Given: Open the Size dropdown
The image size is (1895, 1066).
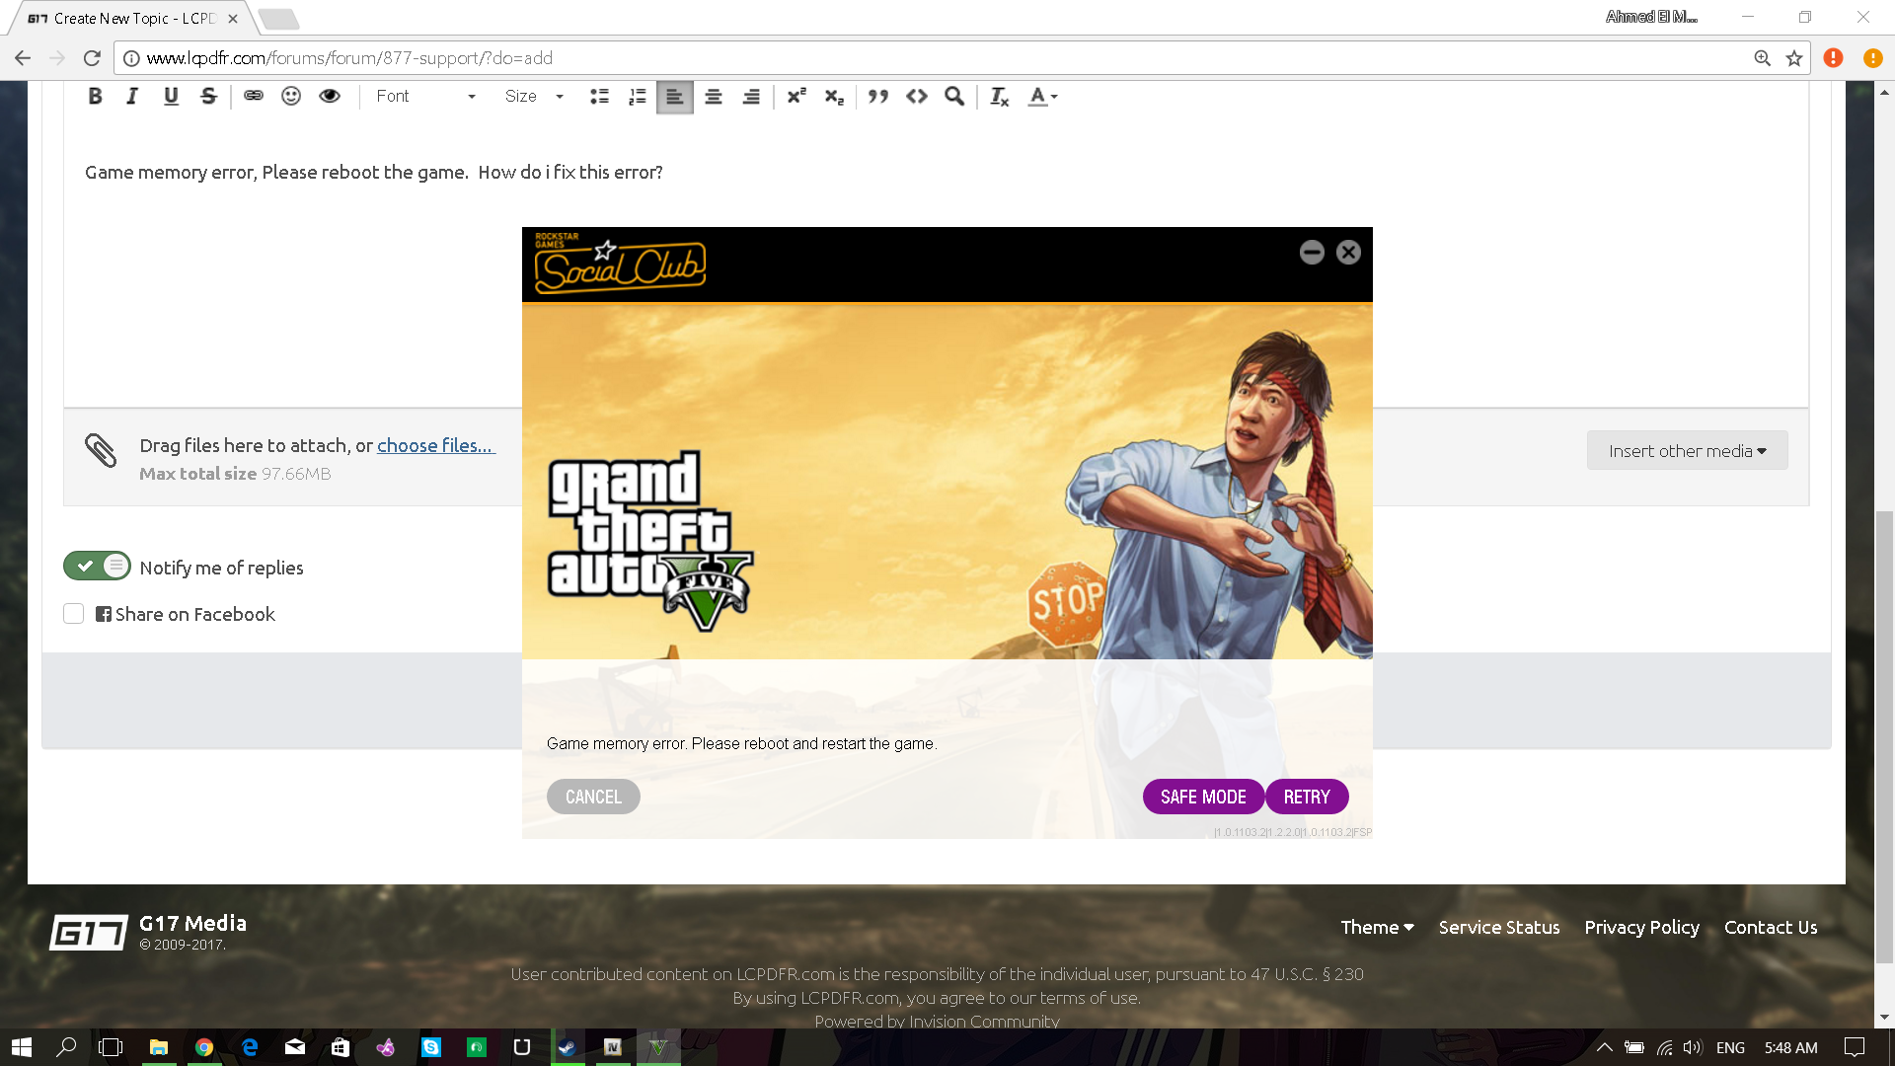Looking at the screenshot, I should pos(534,96).
